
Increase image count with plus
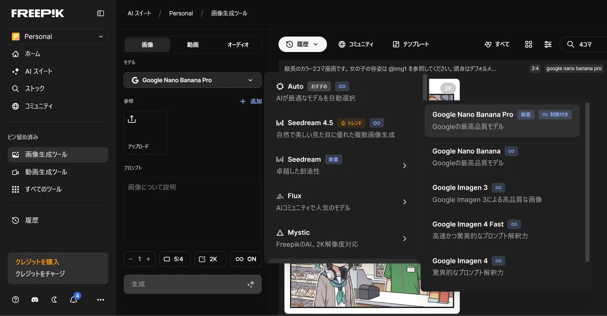point(148,259)
